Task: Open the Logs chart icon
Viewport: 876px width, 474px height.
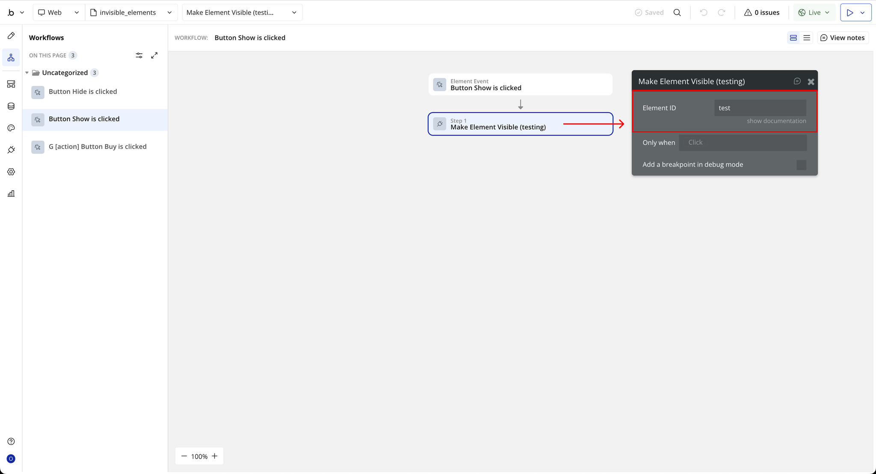Action: tap(11, 194)
